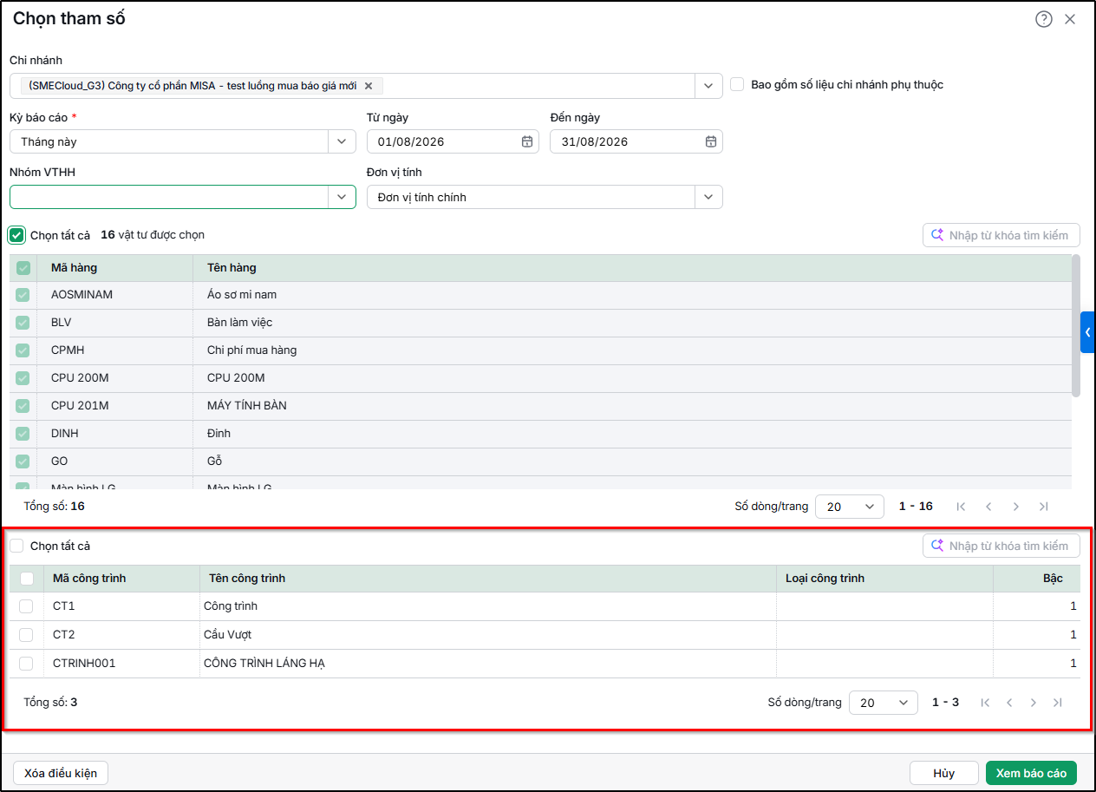This screenshot has width=1096, height=792.
Task: Open calendar picker for Từ ngày
Action: [527, 141]
